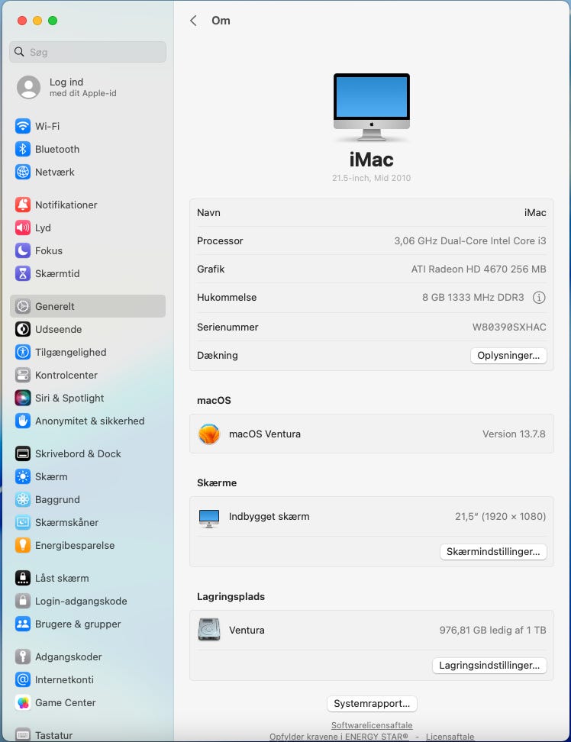Screen dimensions: 571x742
Task: Click the memory info circle icon
Action: click(x=539, y=298)
